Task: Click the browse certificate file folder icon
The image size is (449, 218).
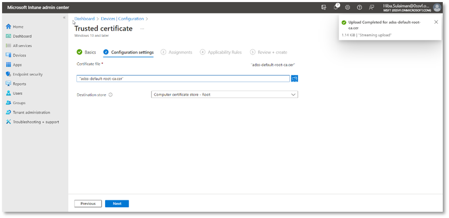Action: point(294,78)
